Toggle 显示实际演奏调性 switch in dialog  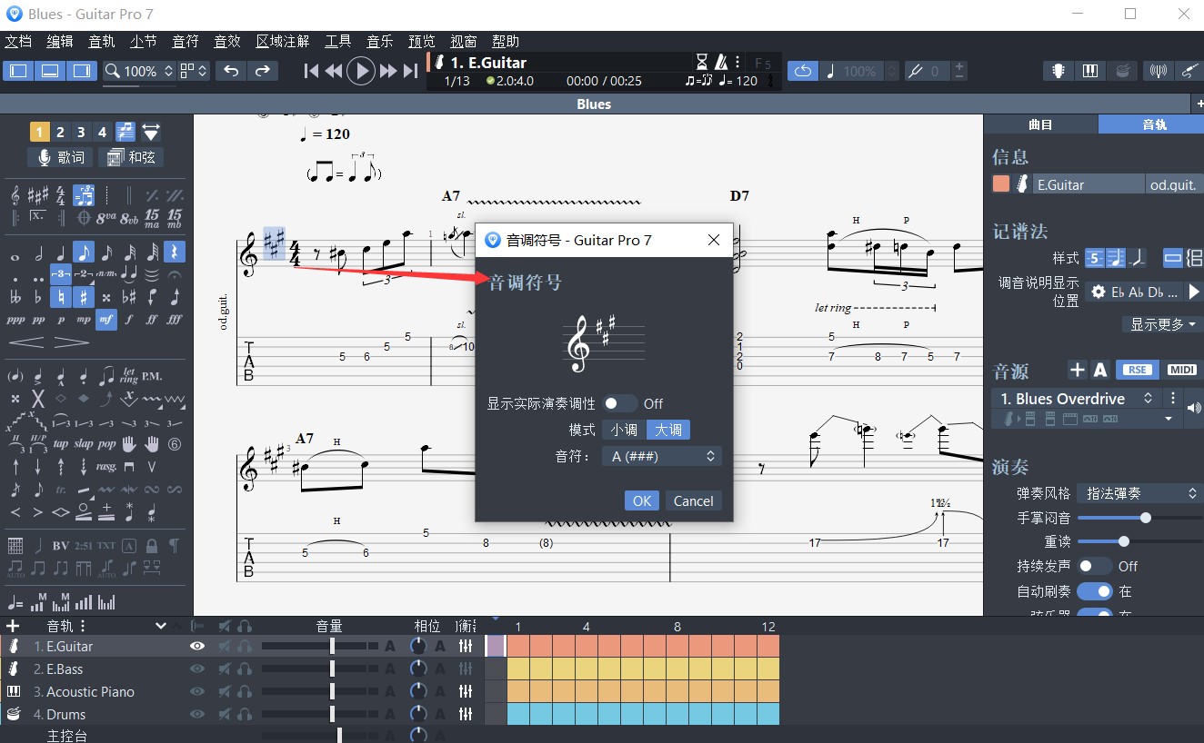pyautogui.click(x=620, y=403)
